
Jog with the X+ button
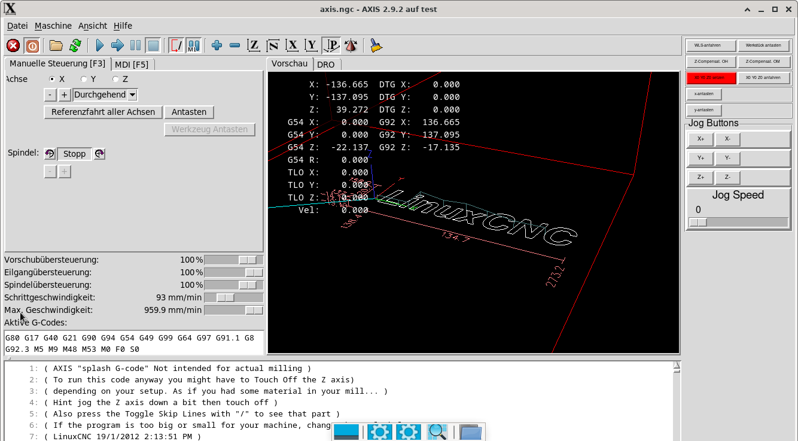[700, 139]
